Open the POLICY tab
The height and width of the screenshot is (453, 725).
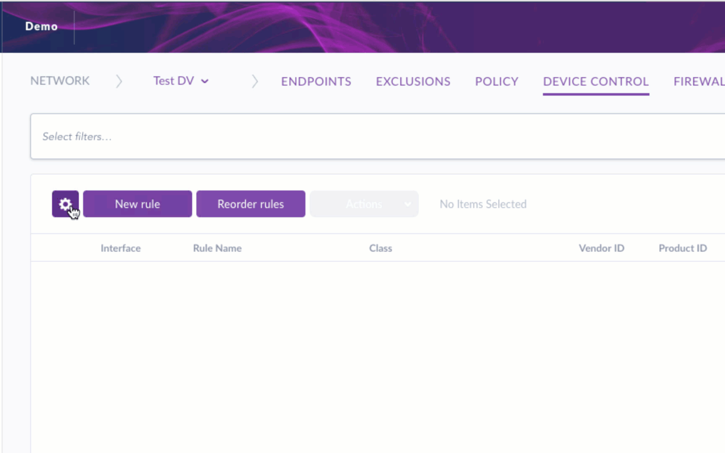[496, 81]
